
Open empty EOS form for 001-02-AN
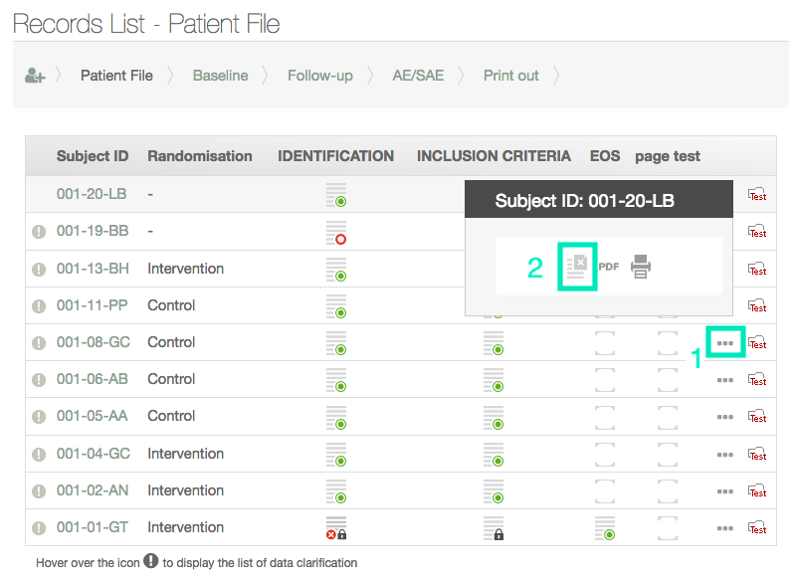pos(604,490)
